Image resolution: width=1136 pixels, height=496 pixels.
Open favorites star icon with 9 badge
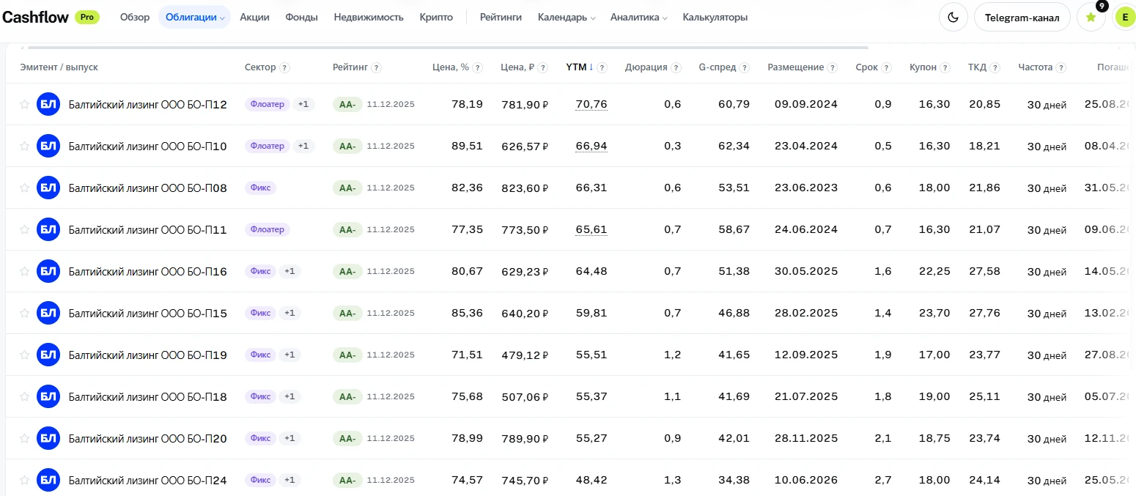coord(1091,17)
